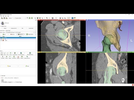
Task: Select the Logical operators effect
Action: [x=27, y=57]
